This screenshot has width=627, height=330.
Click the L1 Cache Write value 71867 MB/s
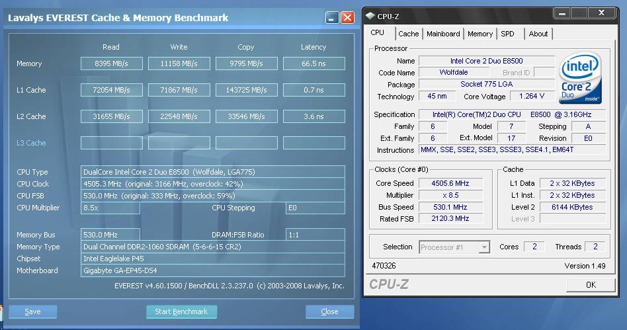pos(179,90)
